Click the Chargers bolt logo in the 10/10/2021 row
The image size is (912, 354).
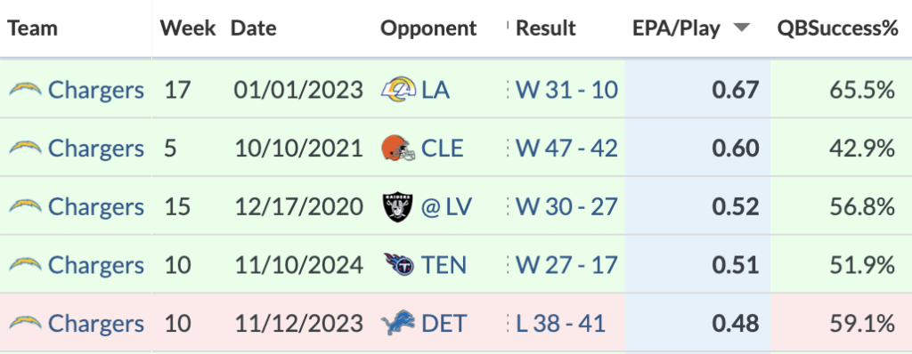[x=25, y=149]
